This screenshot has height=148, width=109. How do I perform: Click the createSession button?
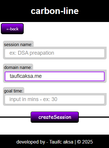[x=54, y=117]
